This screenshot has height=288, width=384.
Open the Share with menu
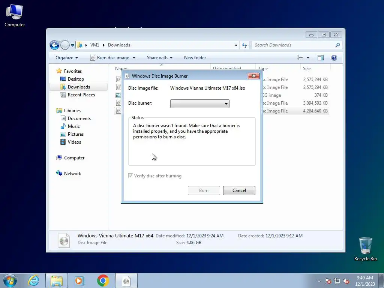[160, 58]
